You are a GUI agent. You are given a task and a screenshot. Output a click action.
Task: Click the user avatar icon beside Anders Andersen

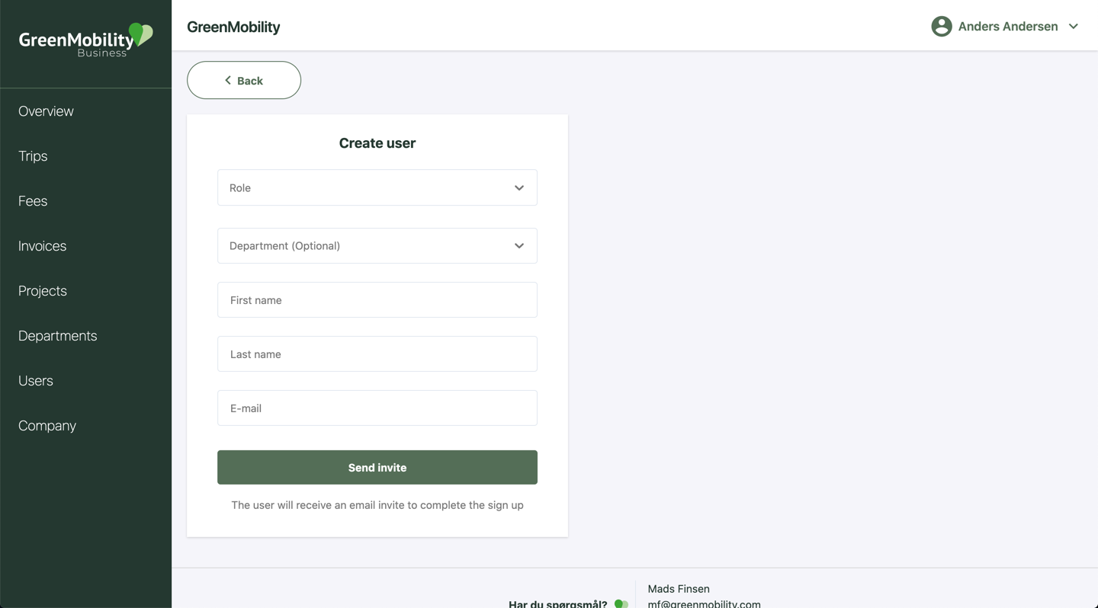coord(942,26)
